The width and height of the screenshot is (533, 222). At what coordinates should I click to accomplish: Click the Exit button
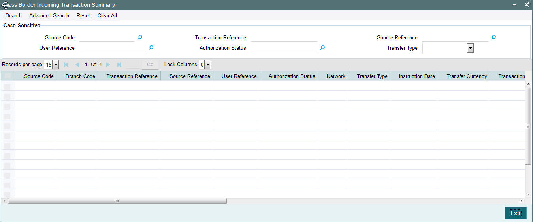coord(516,213)
